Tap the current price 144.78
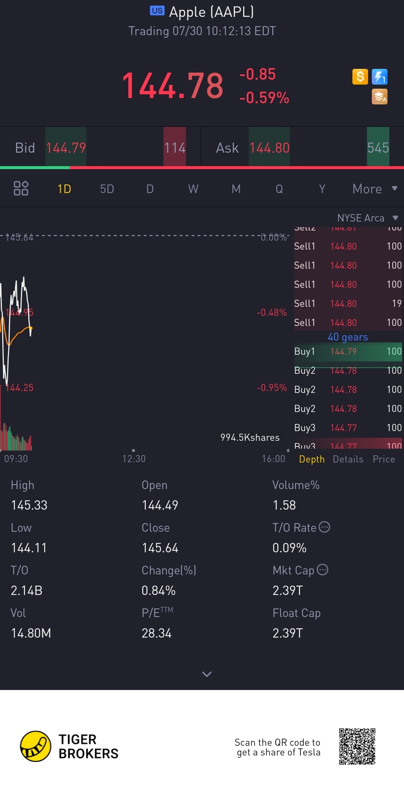Viewport: 404px width, 803px height. click(x=172, y=86)
